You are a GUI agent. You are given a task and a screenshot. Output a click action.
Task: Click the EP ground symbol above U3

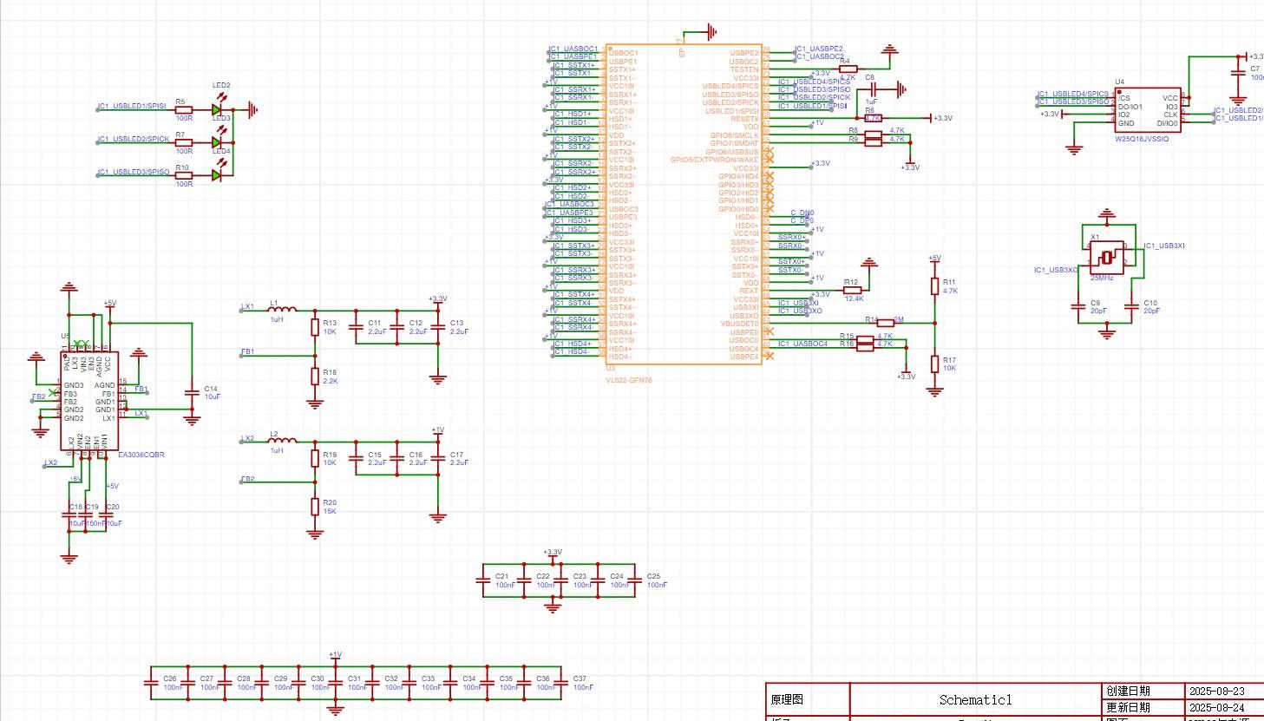click(x=711, y=34)
